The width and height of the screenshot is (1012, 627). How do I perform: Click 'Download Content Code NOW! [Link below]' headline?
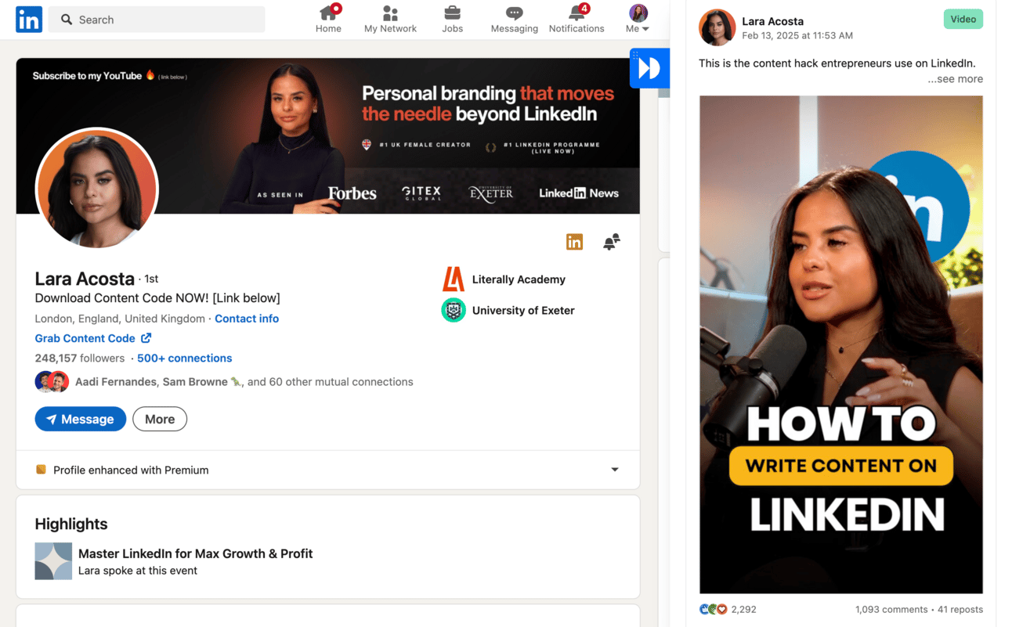pyautogui.click(x=157, y=298)
